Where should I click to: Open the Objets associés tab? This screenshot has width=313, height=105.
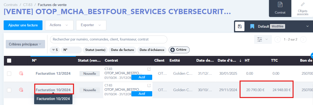pos(302,8)
